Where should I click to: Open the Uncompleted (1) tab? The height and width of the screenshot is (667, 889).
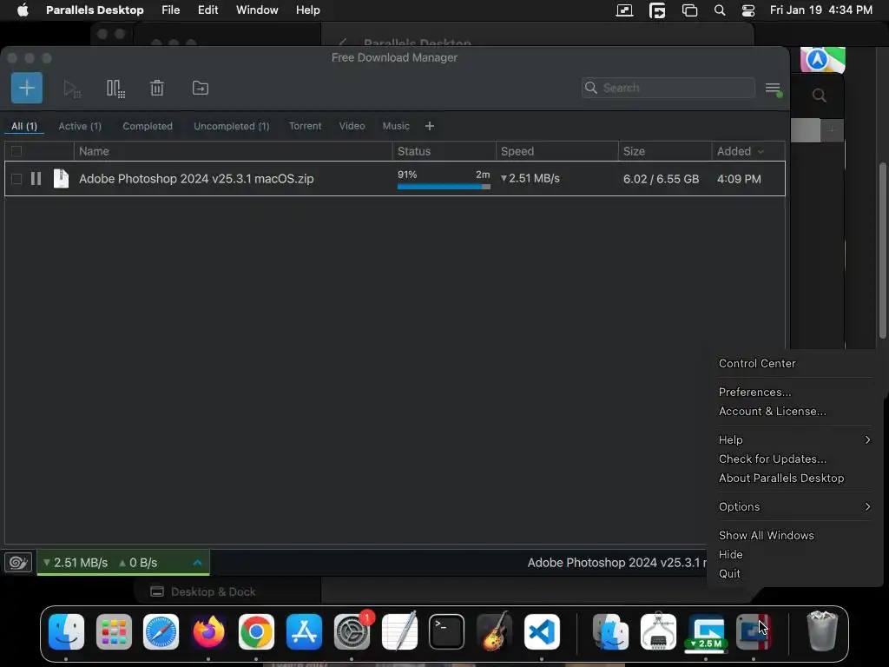pyautogui.click(x=231, y=126)
